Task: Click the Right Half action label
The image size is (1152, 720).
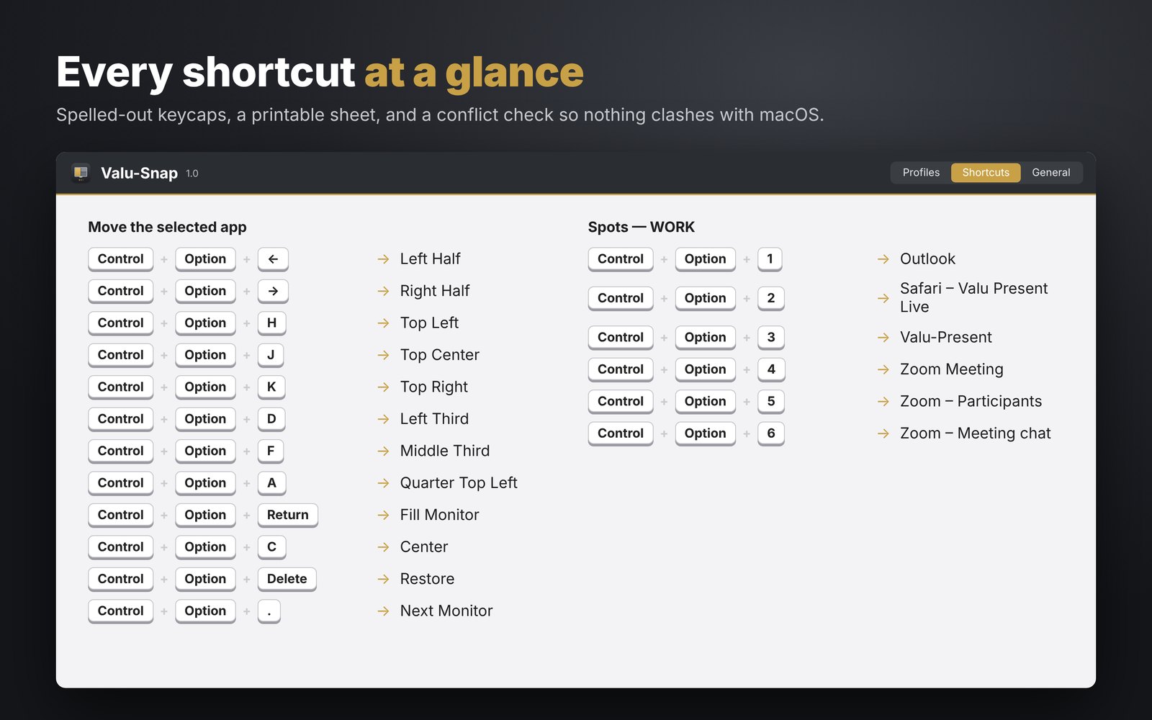Action: pyautogui.click(x=435, y=291)
